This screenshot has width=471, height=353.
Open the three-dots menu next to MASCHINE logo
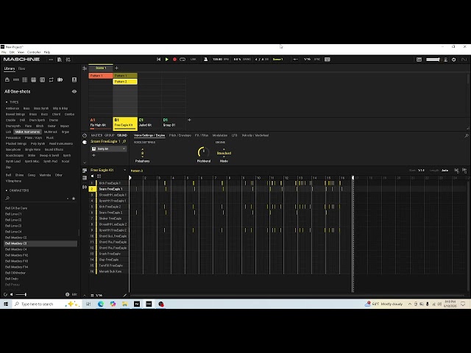51,60
